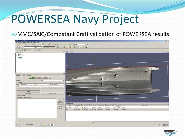185x139 pixels.
Task: Toggle the animation Loop icon
Action: pyautogui.click(x=71, y=45)
